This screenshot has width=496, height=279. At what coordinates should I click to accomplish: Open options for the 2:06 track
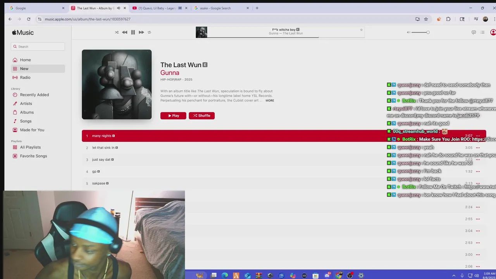click(x=478, y=267)
